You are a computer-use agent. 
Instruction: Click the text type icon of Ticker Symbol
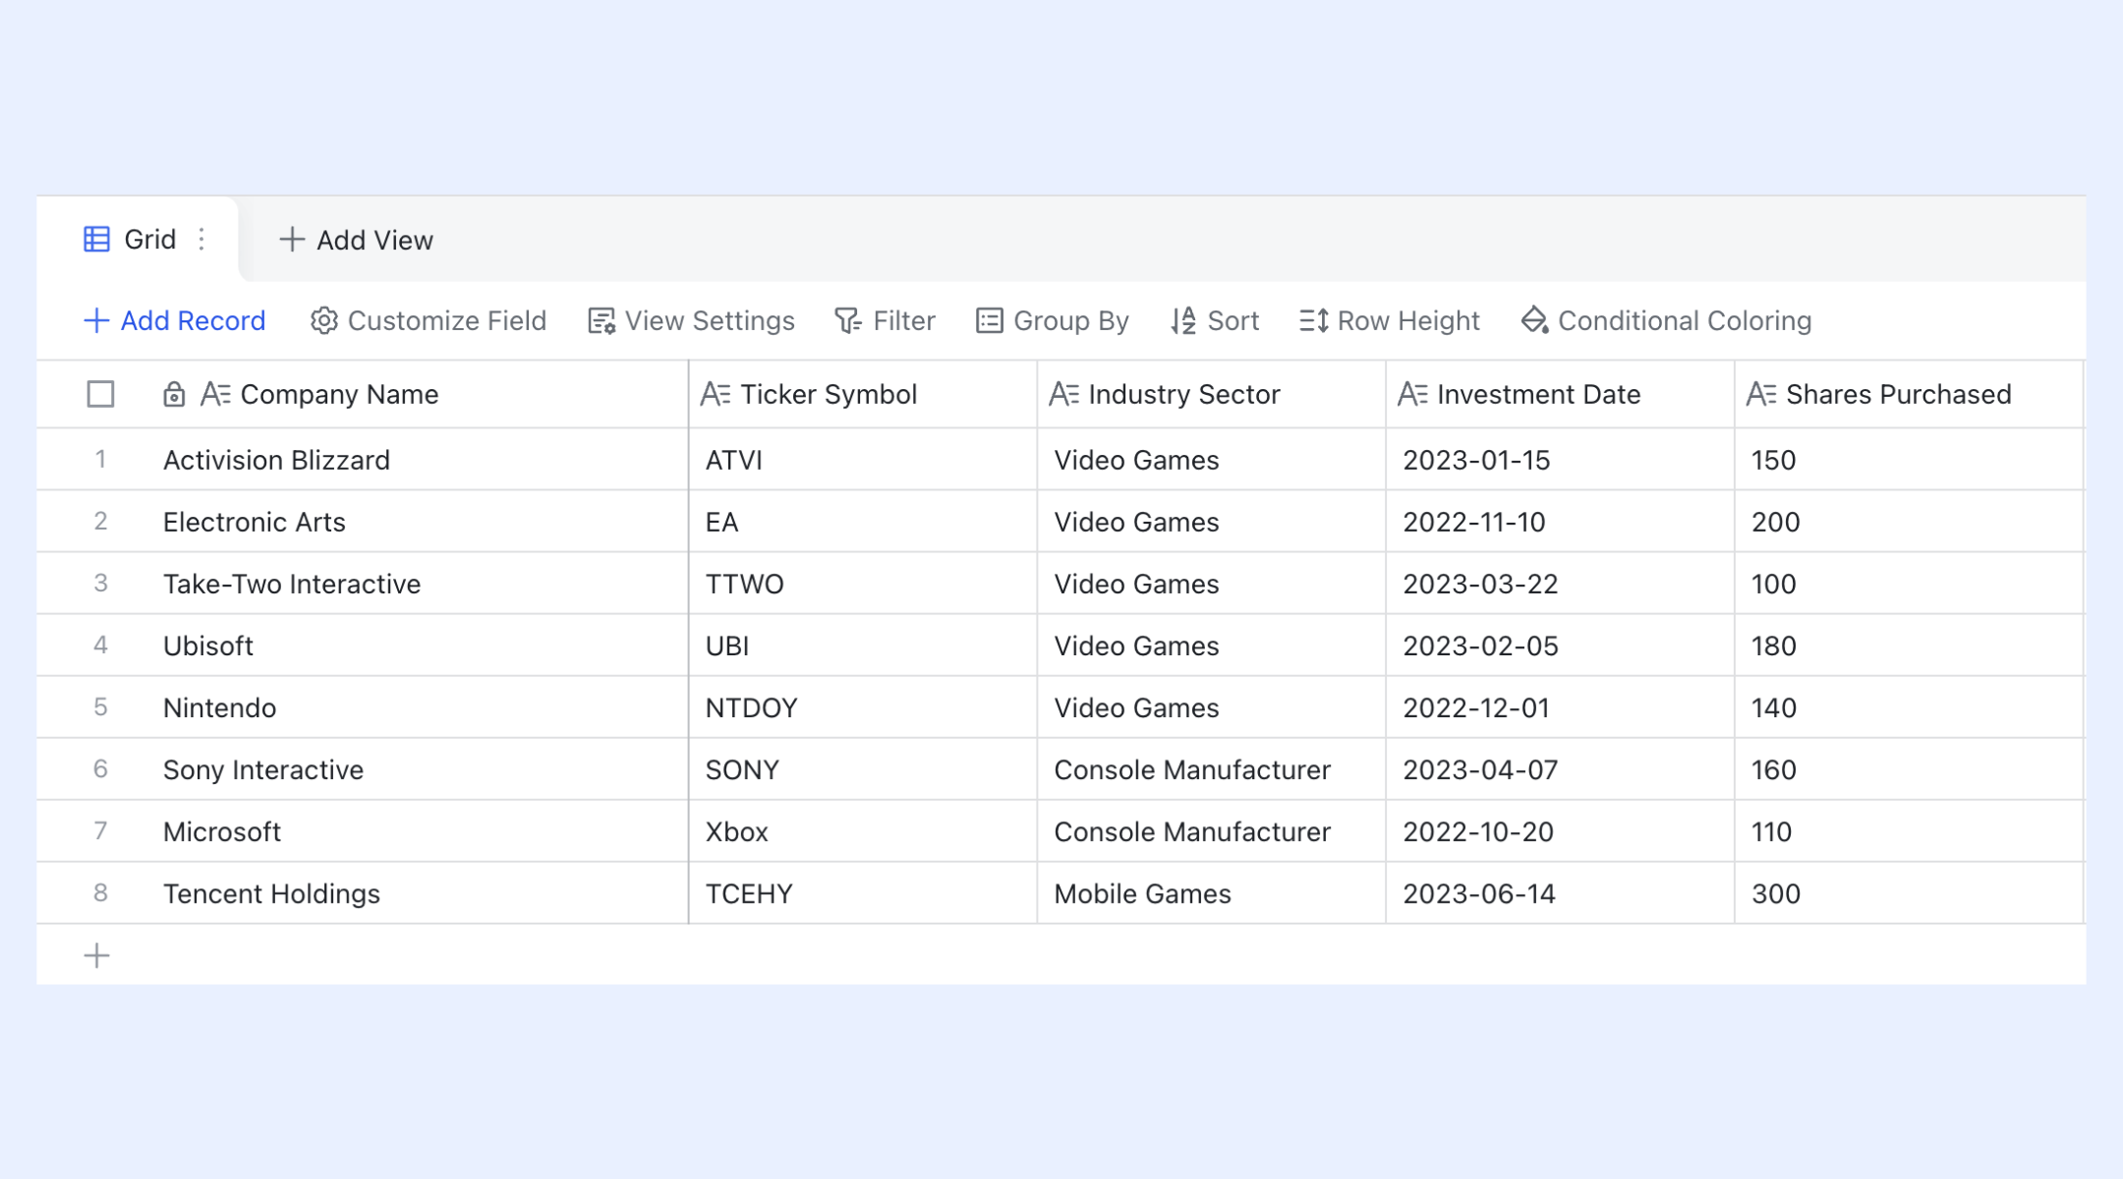pos(716,395)
